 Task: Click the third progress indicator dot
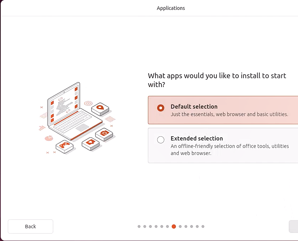150,226
